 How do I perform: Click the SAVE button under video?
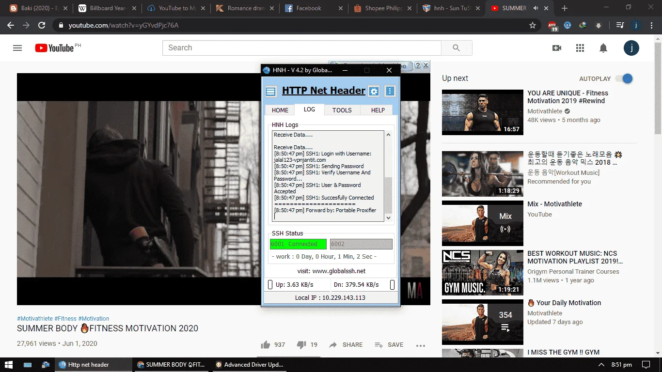[389, 345]
